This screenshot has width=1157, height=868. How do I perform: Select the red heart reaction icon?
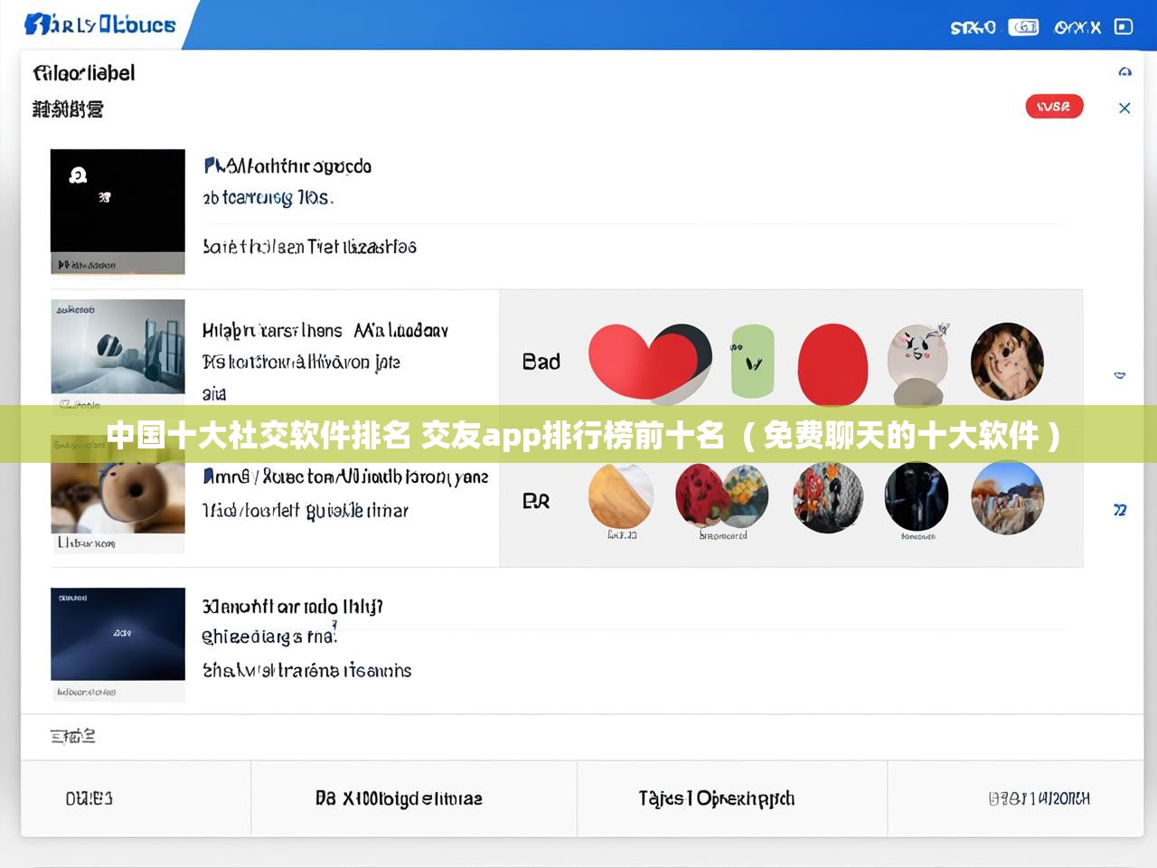pos(649,360)
